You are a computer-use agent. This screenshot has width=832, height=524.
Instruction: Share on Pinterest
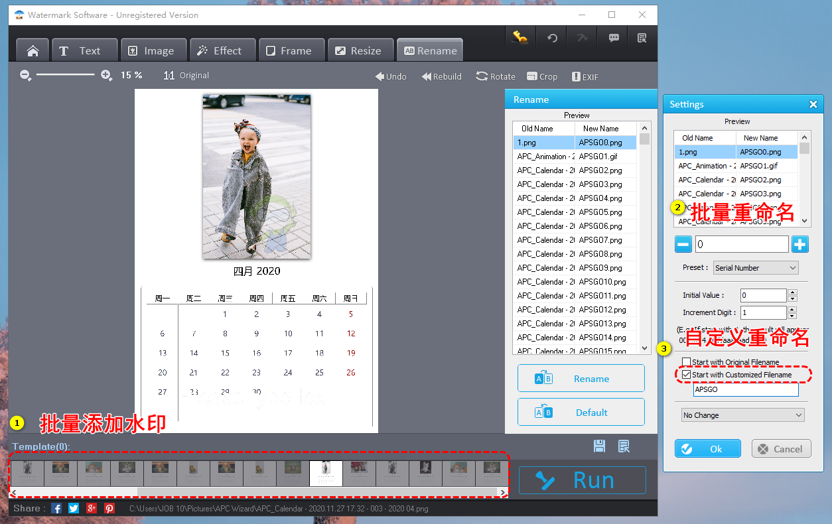pos(109,508)
